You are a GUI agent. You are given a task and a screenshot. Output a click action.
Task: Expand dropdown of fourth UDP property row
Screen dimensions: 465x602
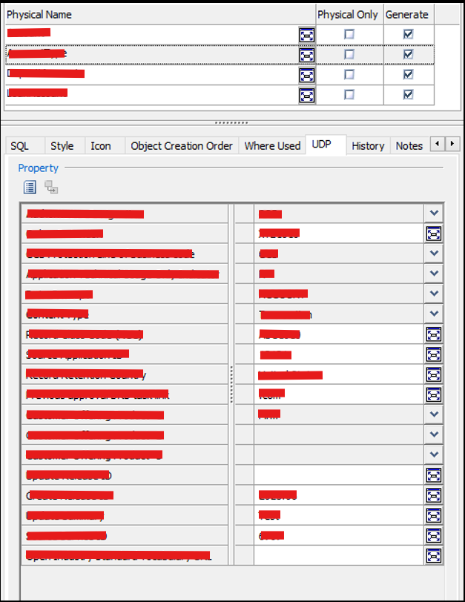434,274
